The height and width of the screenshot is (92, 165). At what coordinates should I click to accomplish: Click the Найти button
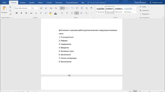tap(143, 7)
